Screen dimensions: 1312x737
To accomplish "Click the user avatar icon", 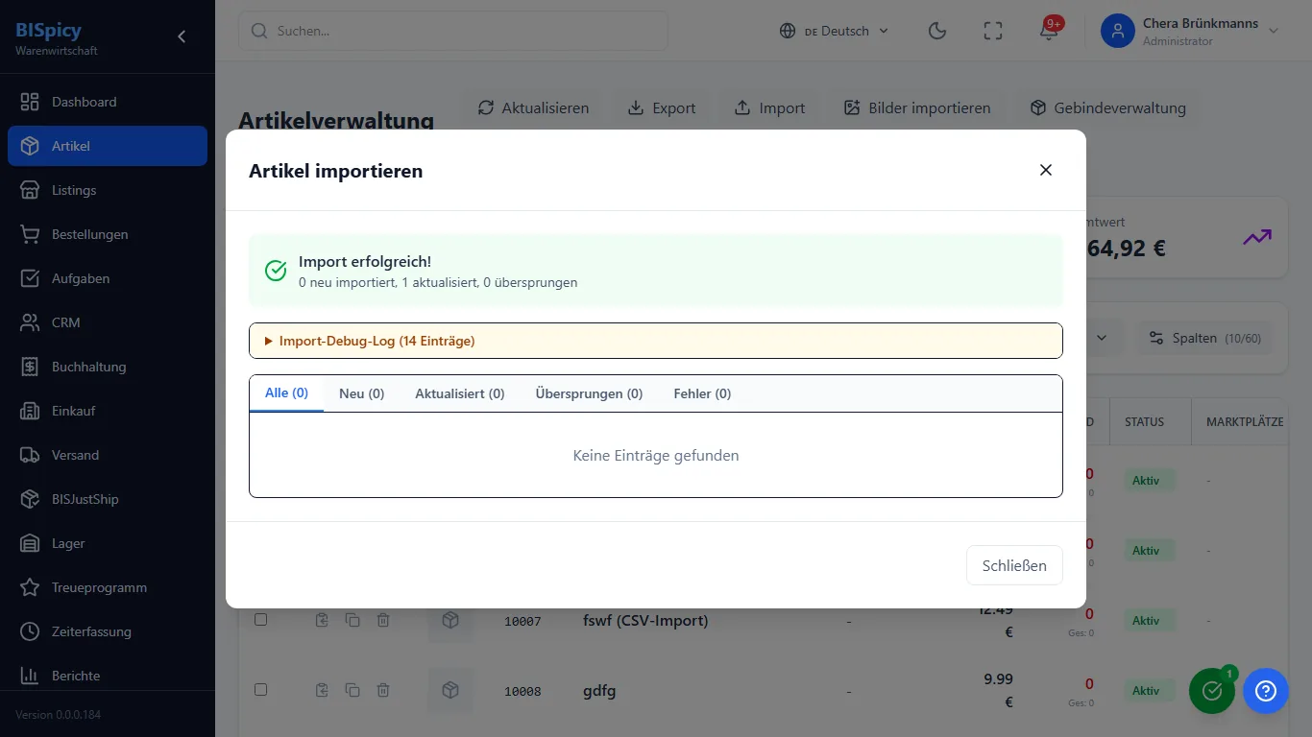I will tap(1118, 31).
